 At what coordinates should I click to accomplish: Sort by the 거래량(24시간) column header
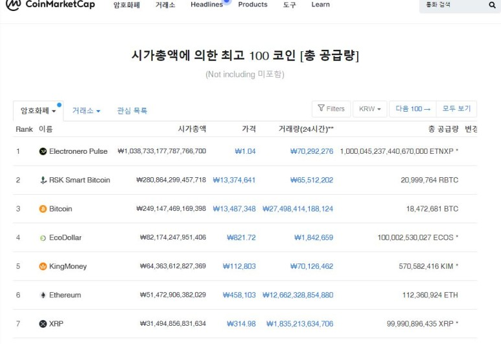pos(306,129)
